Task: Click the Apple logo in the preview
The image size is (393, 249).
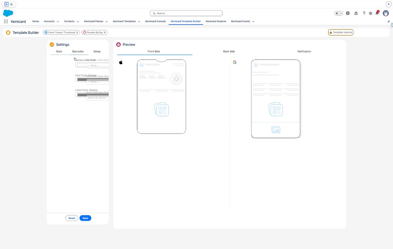Action: pyautogui.click(x=121, y=62)
